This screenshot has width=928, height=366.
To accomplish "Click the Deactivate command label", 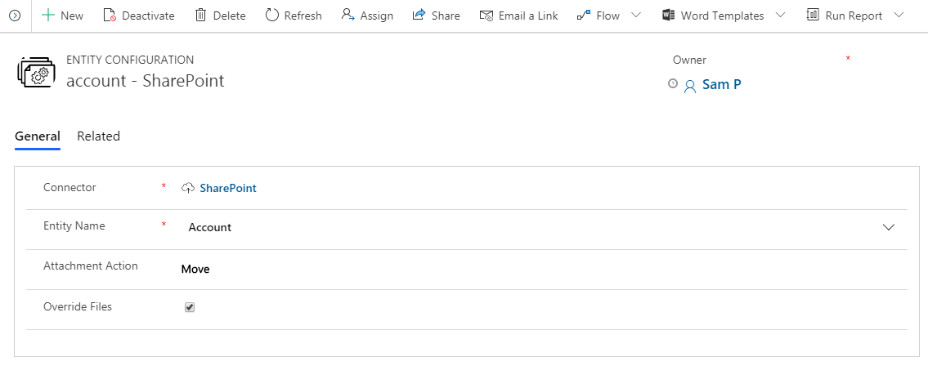I will [148, 16].
